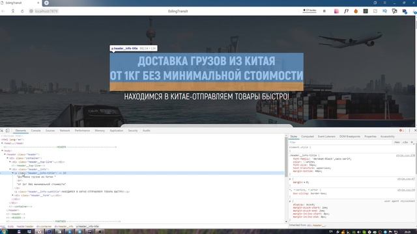Image resolution: width=417 pixels, height=234 pixels.
Task: Click the white color swatch in styles
Action: tap(306, 162)
